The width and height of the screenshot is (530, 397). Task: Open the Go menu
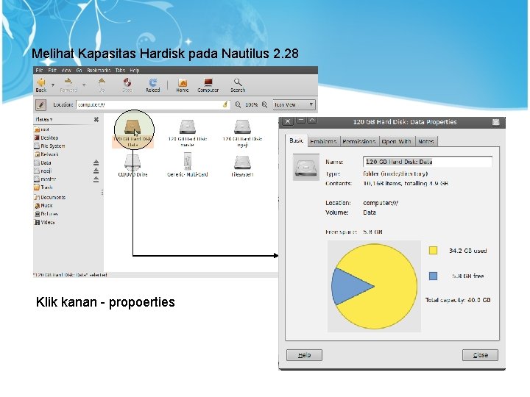(79, 71)
